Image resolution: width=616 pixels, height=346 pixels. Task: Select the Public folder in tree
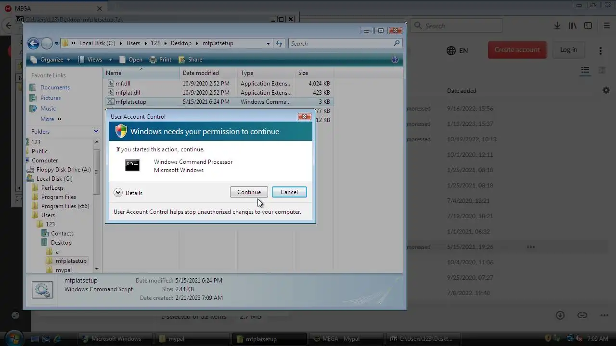pyautogui.click(x=39, y=151)
